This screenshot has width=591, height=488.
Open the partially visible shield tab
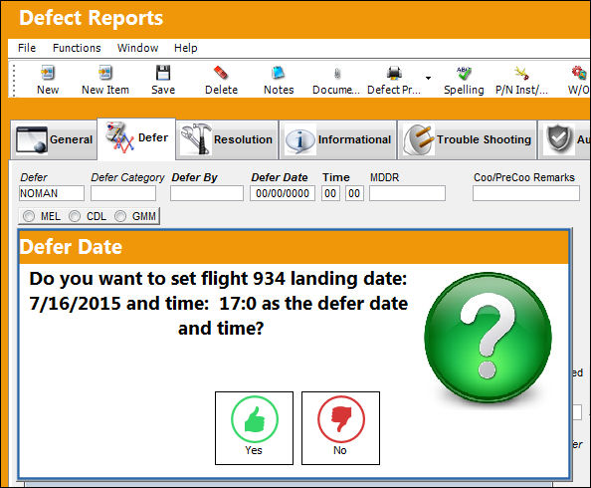(x=564, y=139)
